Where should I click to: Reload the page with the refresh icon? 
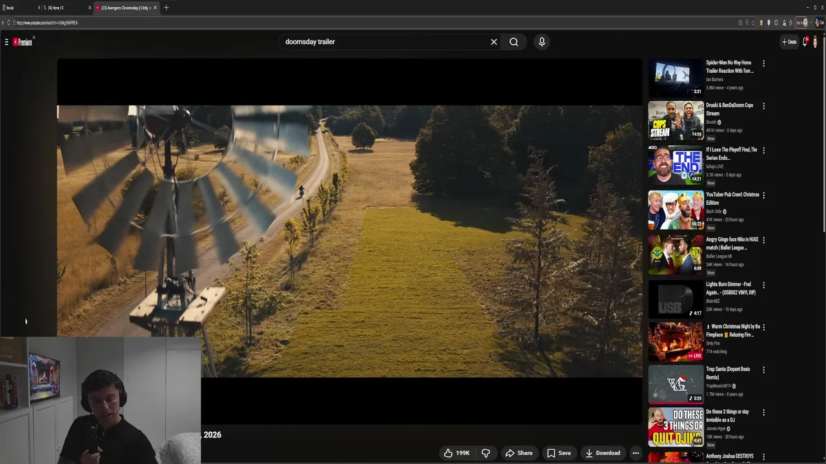[x=9, y=23]
